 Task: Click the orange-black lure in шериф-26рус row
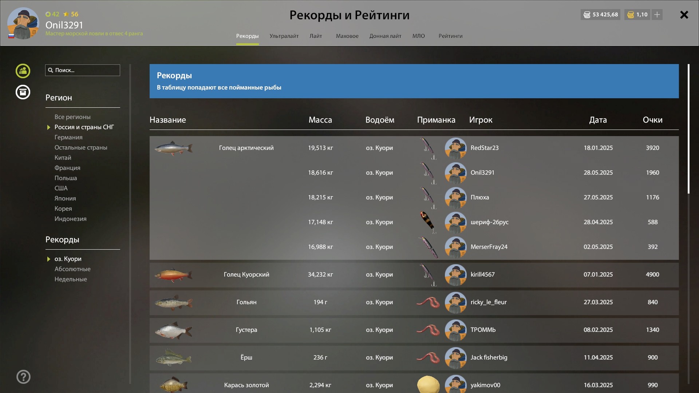(428, 222)
